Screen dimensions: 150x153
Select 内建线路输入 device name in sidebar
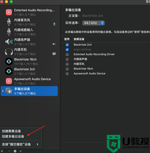point(24,30)
